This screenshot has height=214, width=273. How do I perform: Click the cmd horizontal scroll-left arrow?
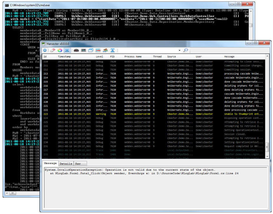7,193
